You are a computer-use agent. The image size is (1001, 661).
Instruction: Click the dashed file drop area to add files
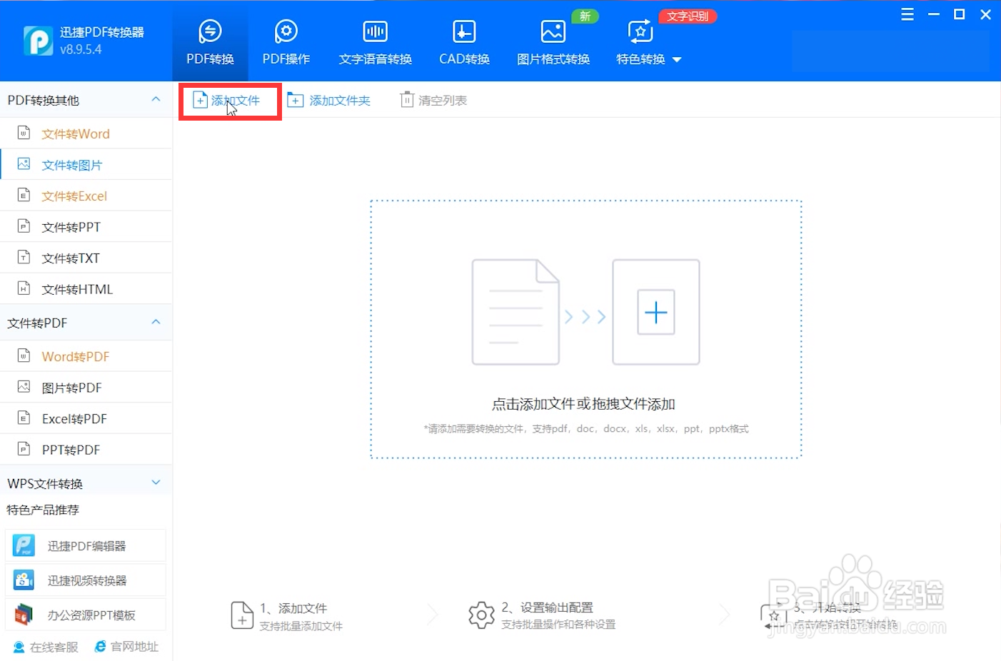click(x=585, y=328)
